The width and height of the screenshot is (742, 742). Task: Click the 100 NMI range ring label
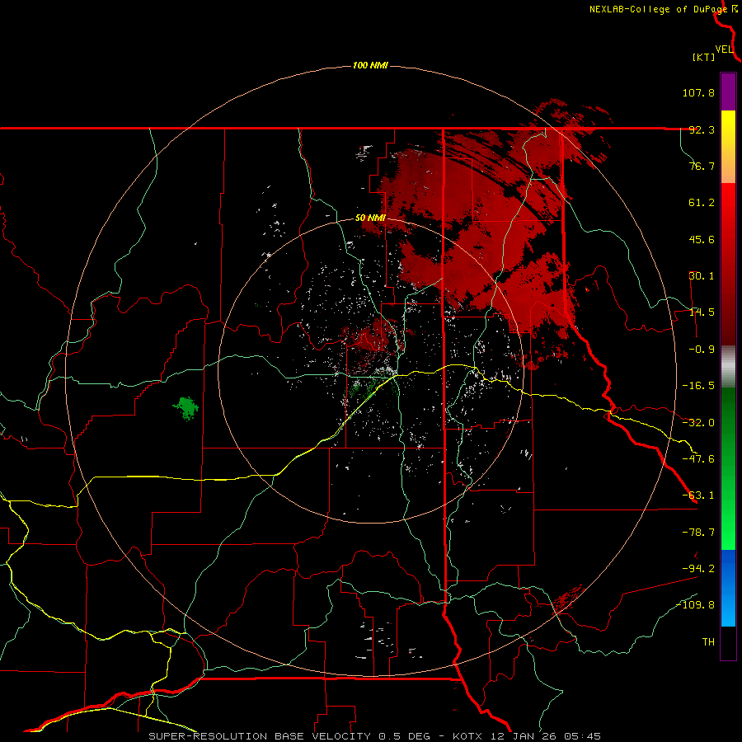pyautogui.click(x=370, y=65)
